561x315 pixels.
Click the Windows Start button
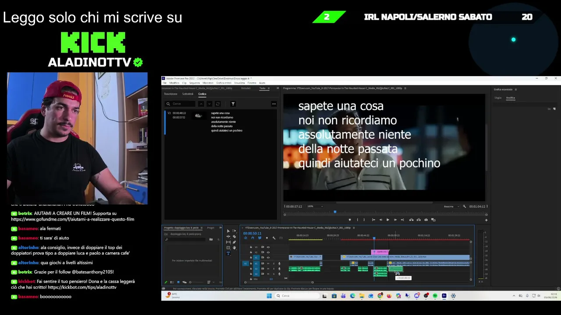pos(269,296)
